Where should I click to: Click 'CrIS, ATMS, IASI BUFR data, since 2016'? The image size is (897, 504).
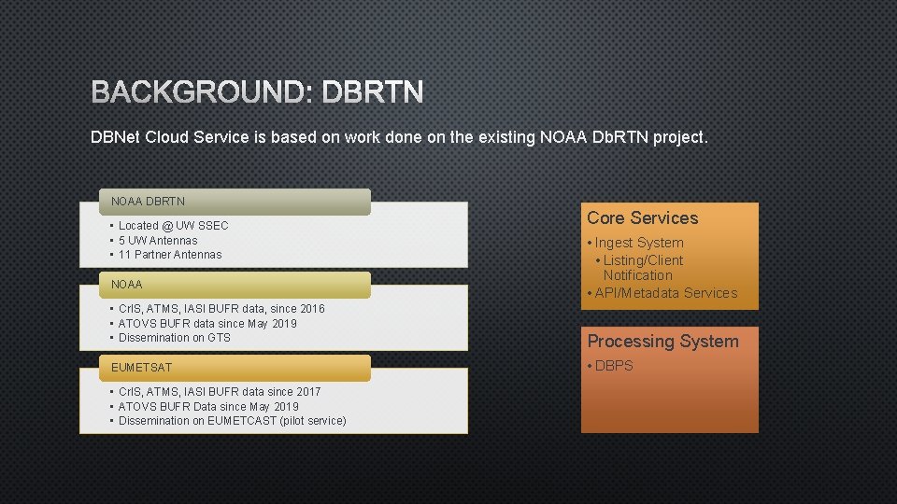pyautogui.click(x=221, y=309)
